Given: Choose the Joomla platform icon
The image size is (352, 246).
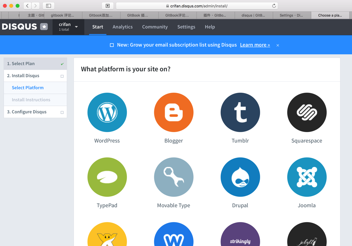Looking at the screenshot, I should 307,177.
